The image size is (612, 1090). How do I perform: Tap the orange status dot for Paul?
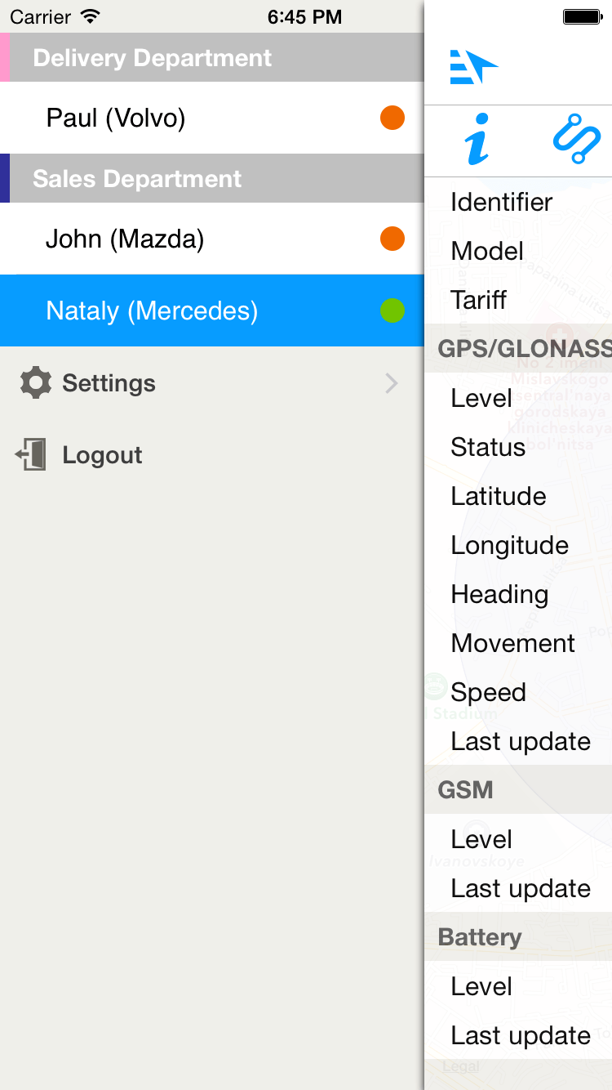[392, 118]
